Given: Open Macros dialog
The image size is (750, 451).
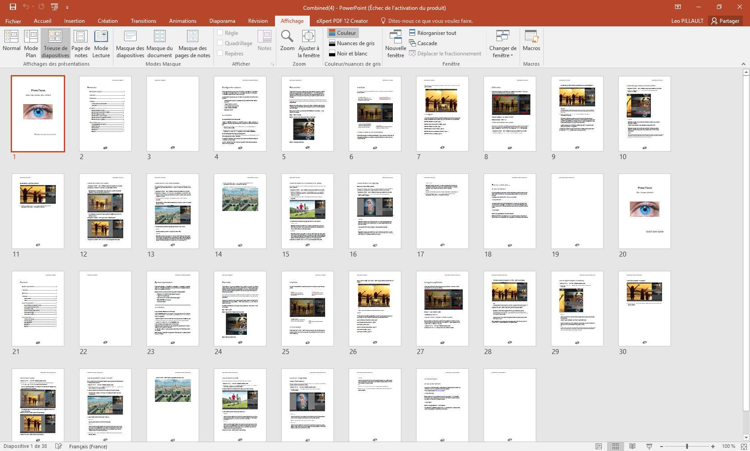Looking at the screenshot, I should tap(531, 41).
